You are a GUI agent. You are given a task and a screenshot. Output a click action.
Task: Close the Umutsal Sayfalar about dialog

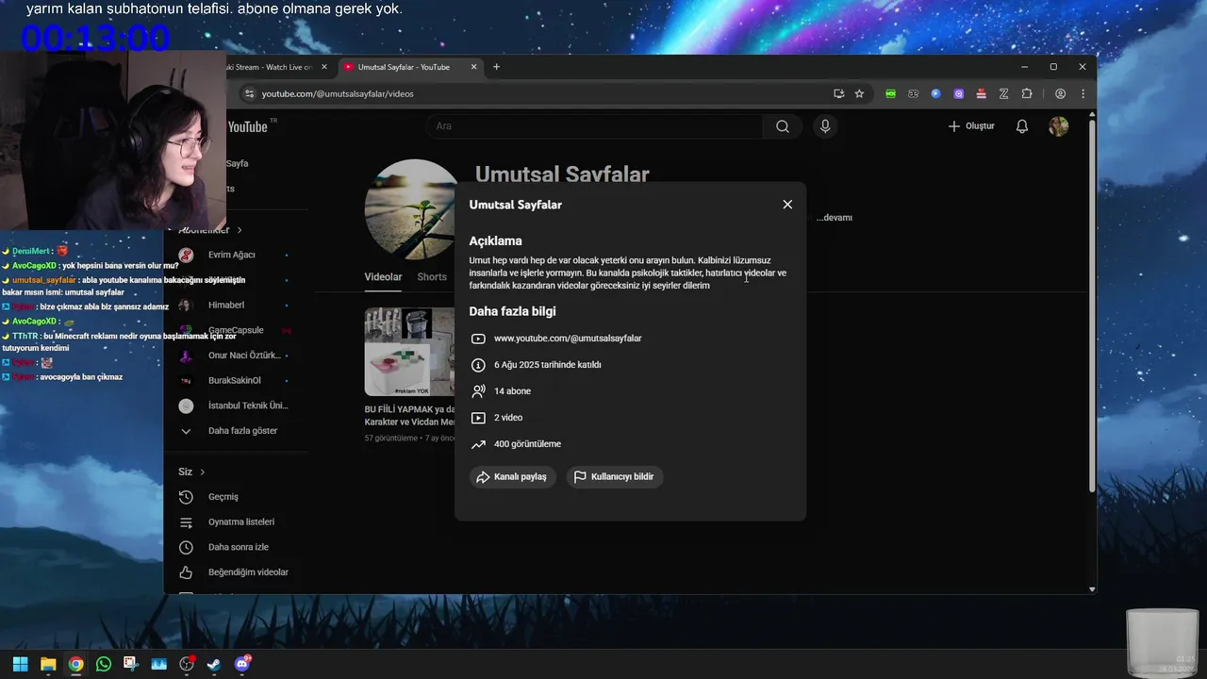pos(787,205)
